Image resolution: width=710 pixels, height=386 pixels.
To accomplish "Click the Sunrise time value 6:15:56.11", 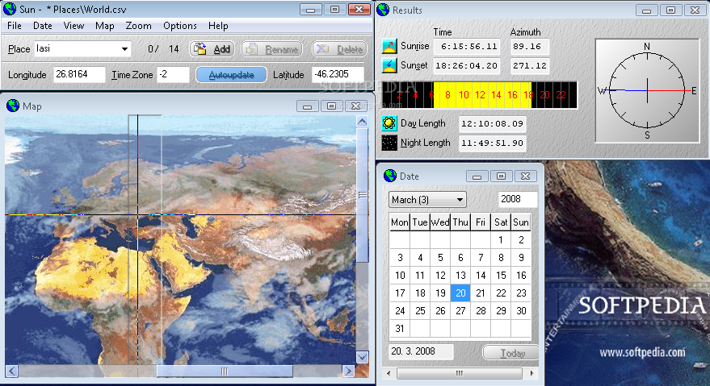I will click(x=467, y=47).
